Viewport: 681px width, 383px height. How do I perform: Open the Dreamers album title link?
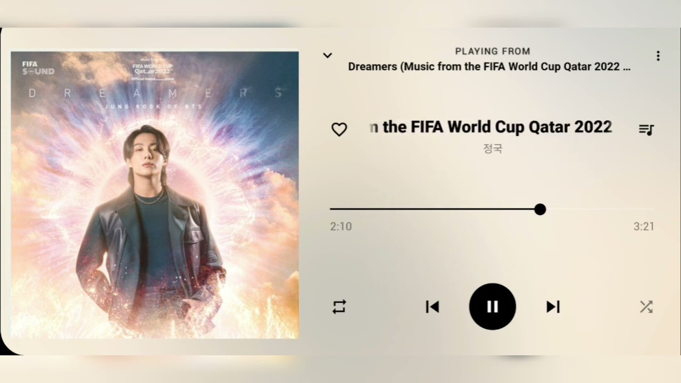tap(489, 67)
